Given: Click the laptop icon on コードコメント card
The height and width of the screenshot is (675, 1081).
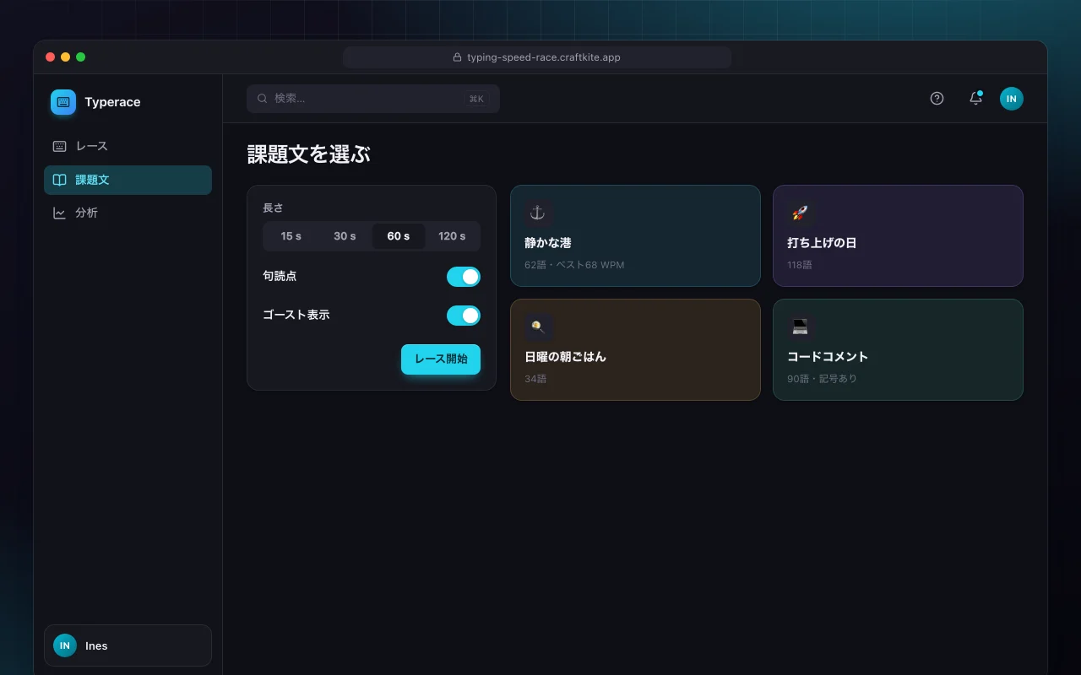Looking at the screenshot, I should pyautogui.click(x=800, y=327).
